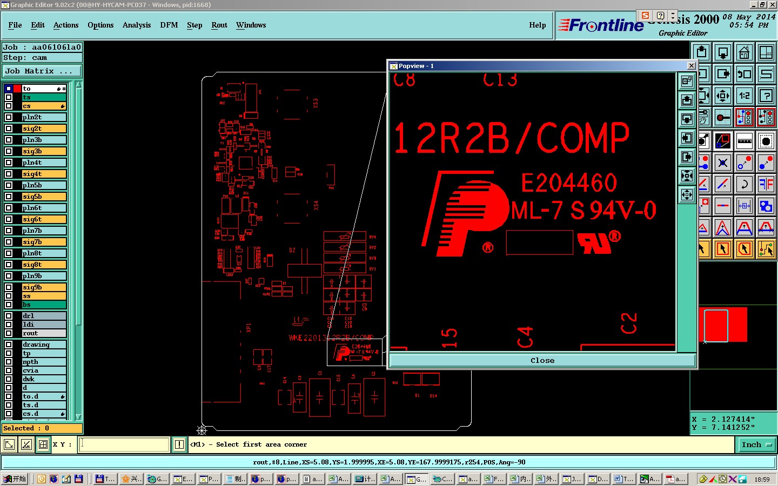This screenshot has width=778, height=486.
Task: Select the net path selection arrow tool
Action: (766, 249)
